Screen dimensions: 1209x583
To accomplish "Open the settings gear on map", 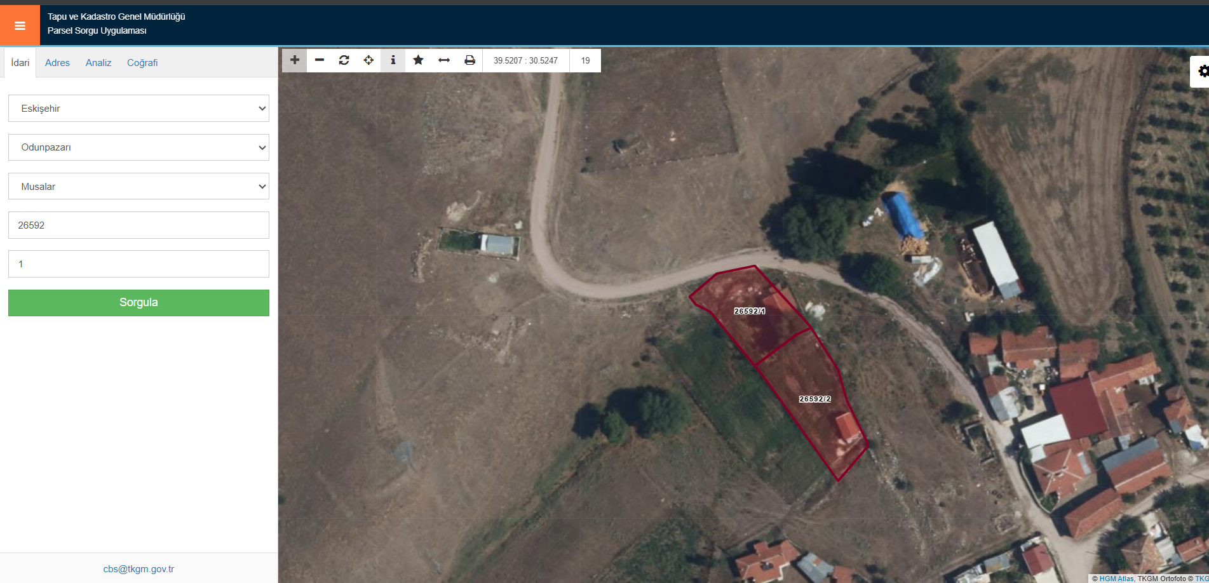I will point(1203,71).
